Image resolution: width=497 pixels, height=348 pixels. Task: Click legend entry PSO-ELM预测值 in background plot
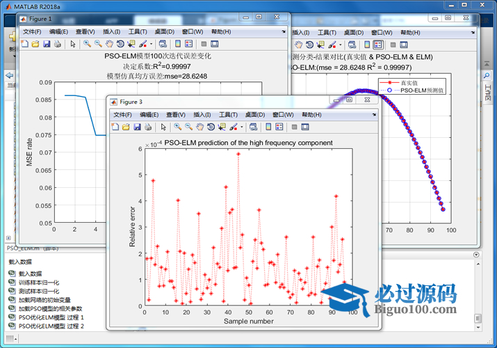tap(421, 90)
